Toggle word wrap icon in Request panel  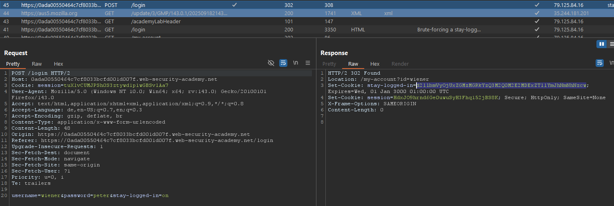[283, 63]
